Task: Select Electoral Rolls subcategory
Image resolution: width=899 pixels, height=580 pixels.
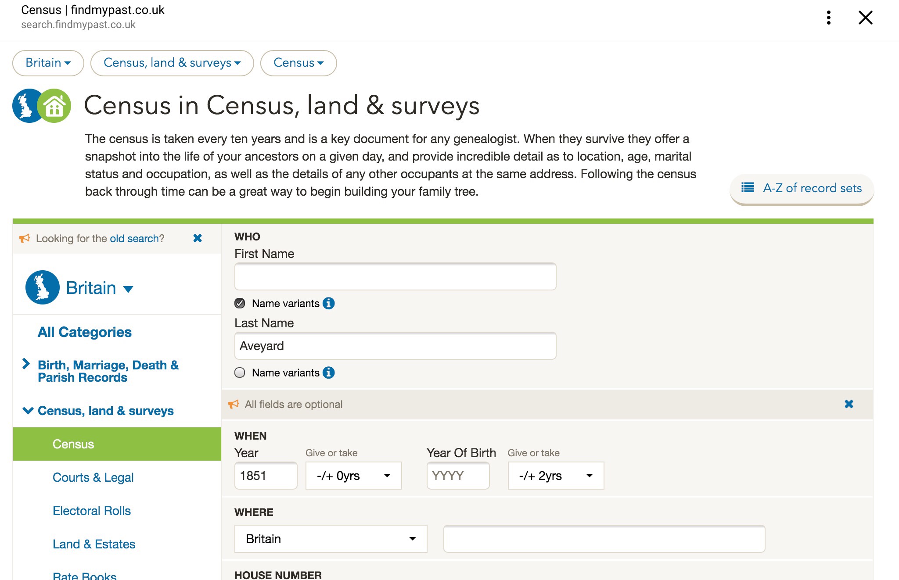Action: click(x=92, y=511)
